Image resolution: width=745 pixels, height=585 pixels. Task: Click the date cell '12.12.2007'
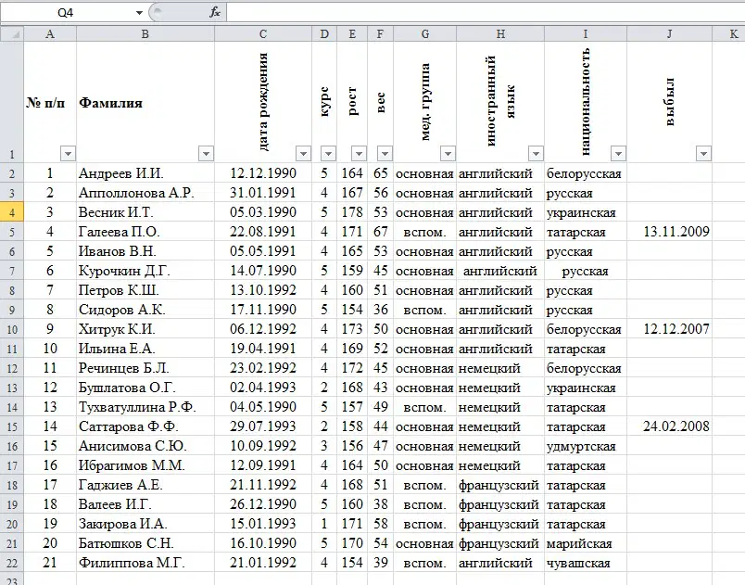click(x=669, y=329)
